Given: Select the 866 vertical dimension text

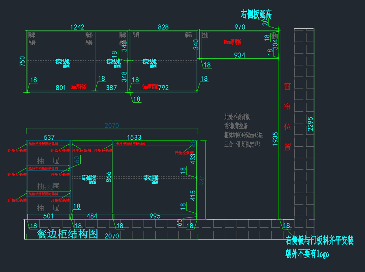Looking at the screenshot, I should (x=109, y=177).
